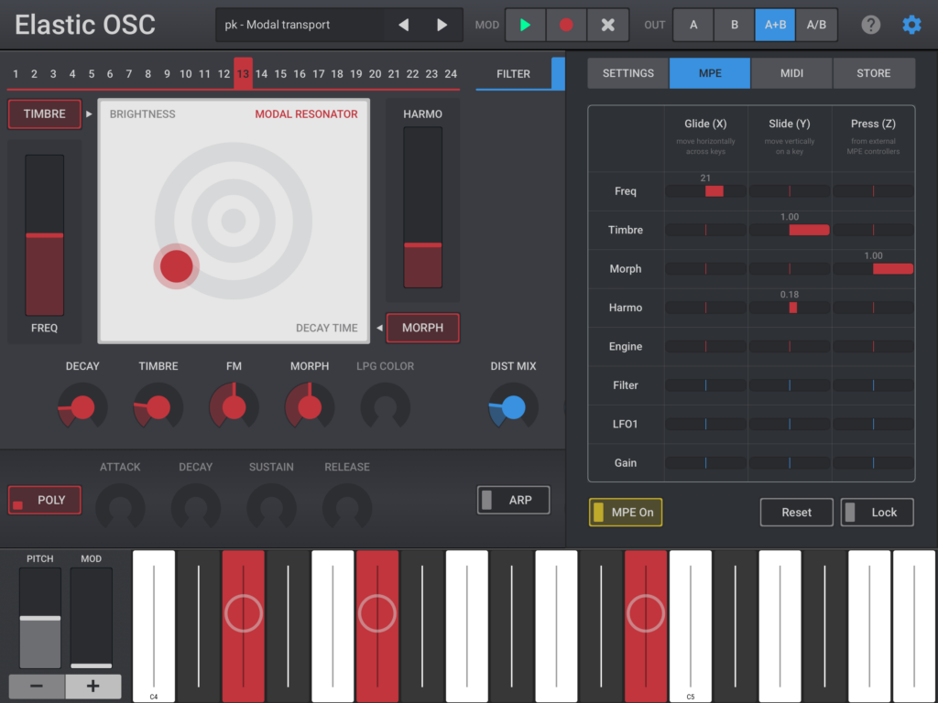Go to the previous preset with the left arrow
The image size is (938, 703).
click(404, 25)
